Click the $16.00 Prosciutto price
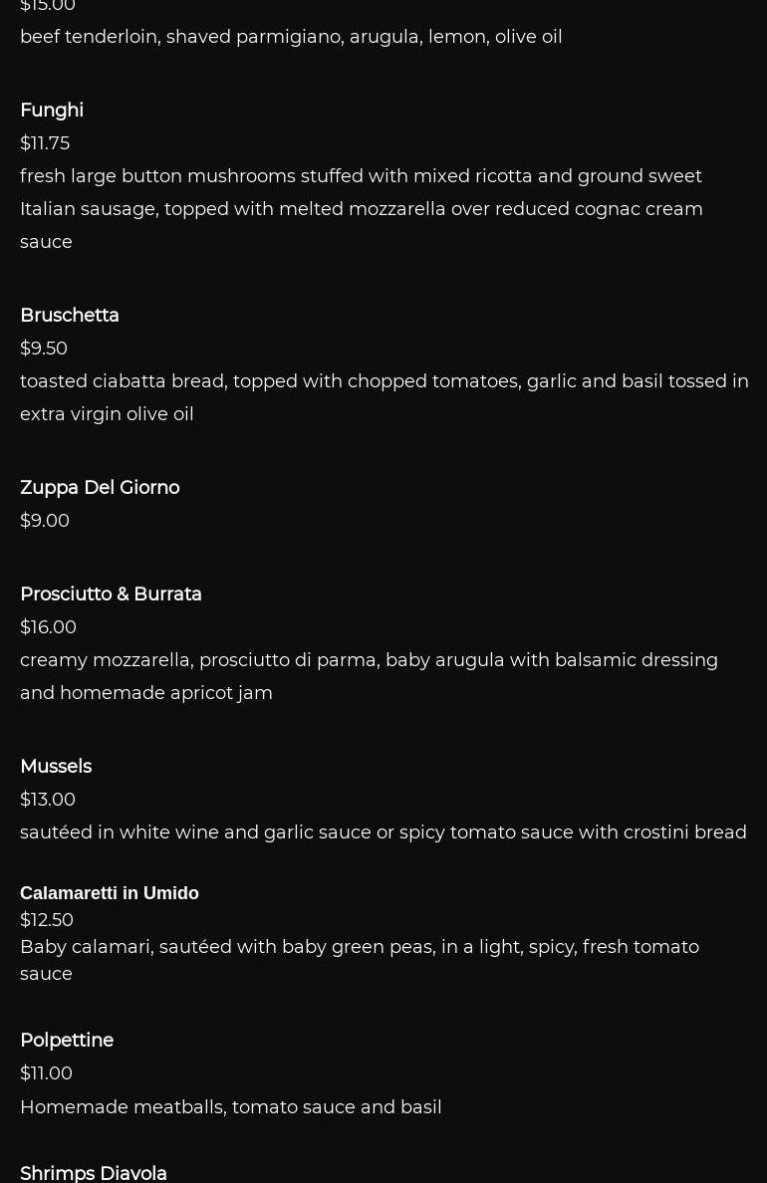 (48, 627)
